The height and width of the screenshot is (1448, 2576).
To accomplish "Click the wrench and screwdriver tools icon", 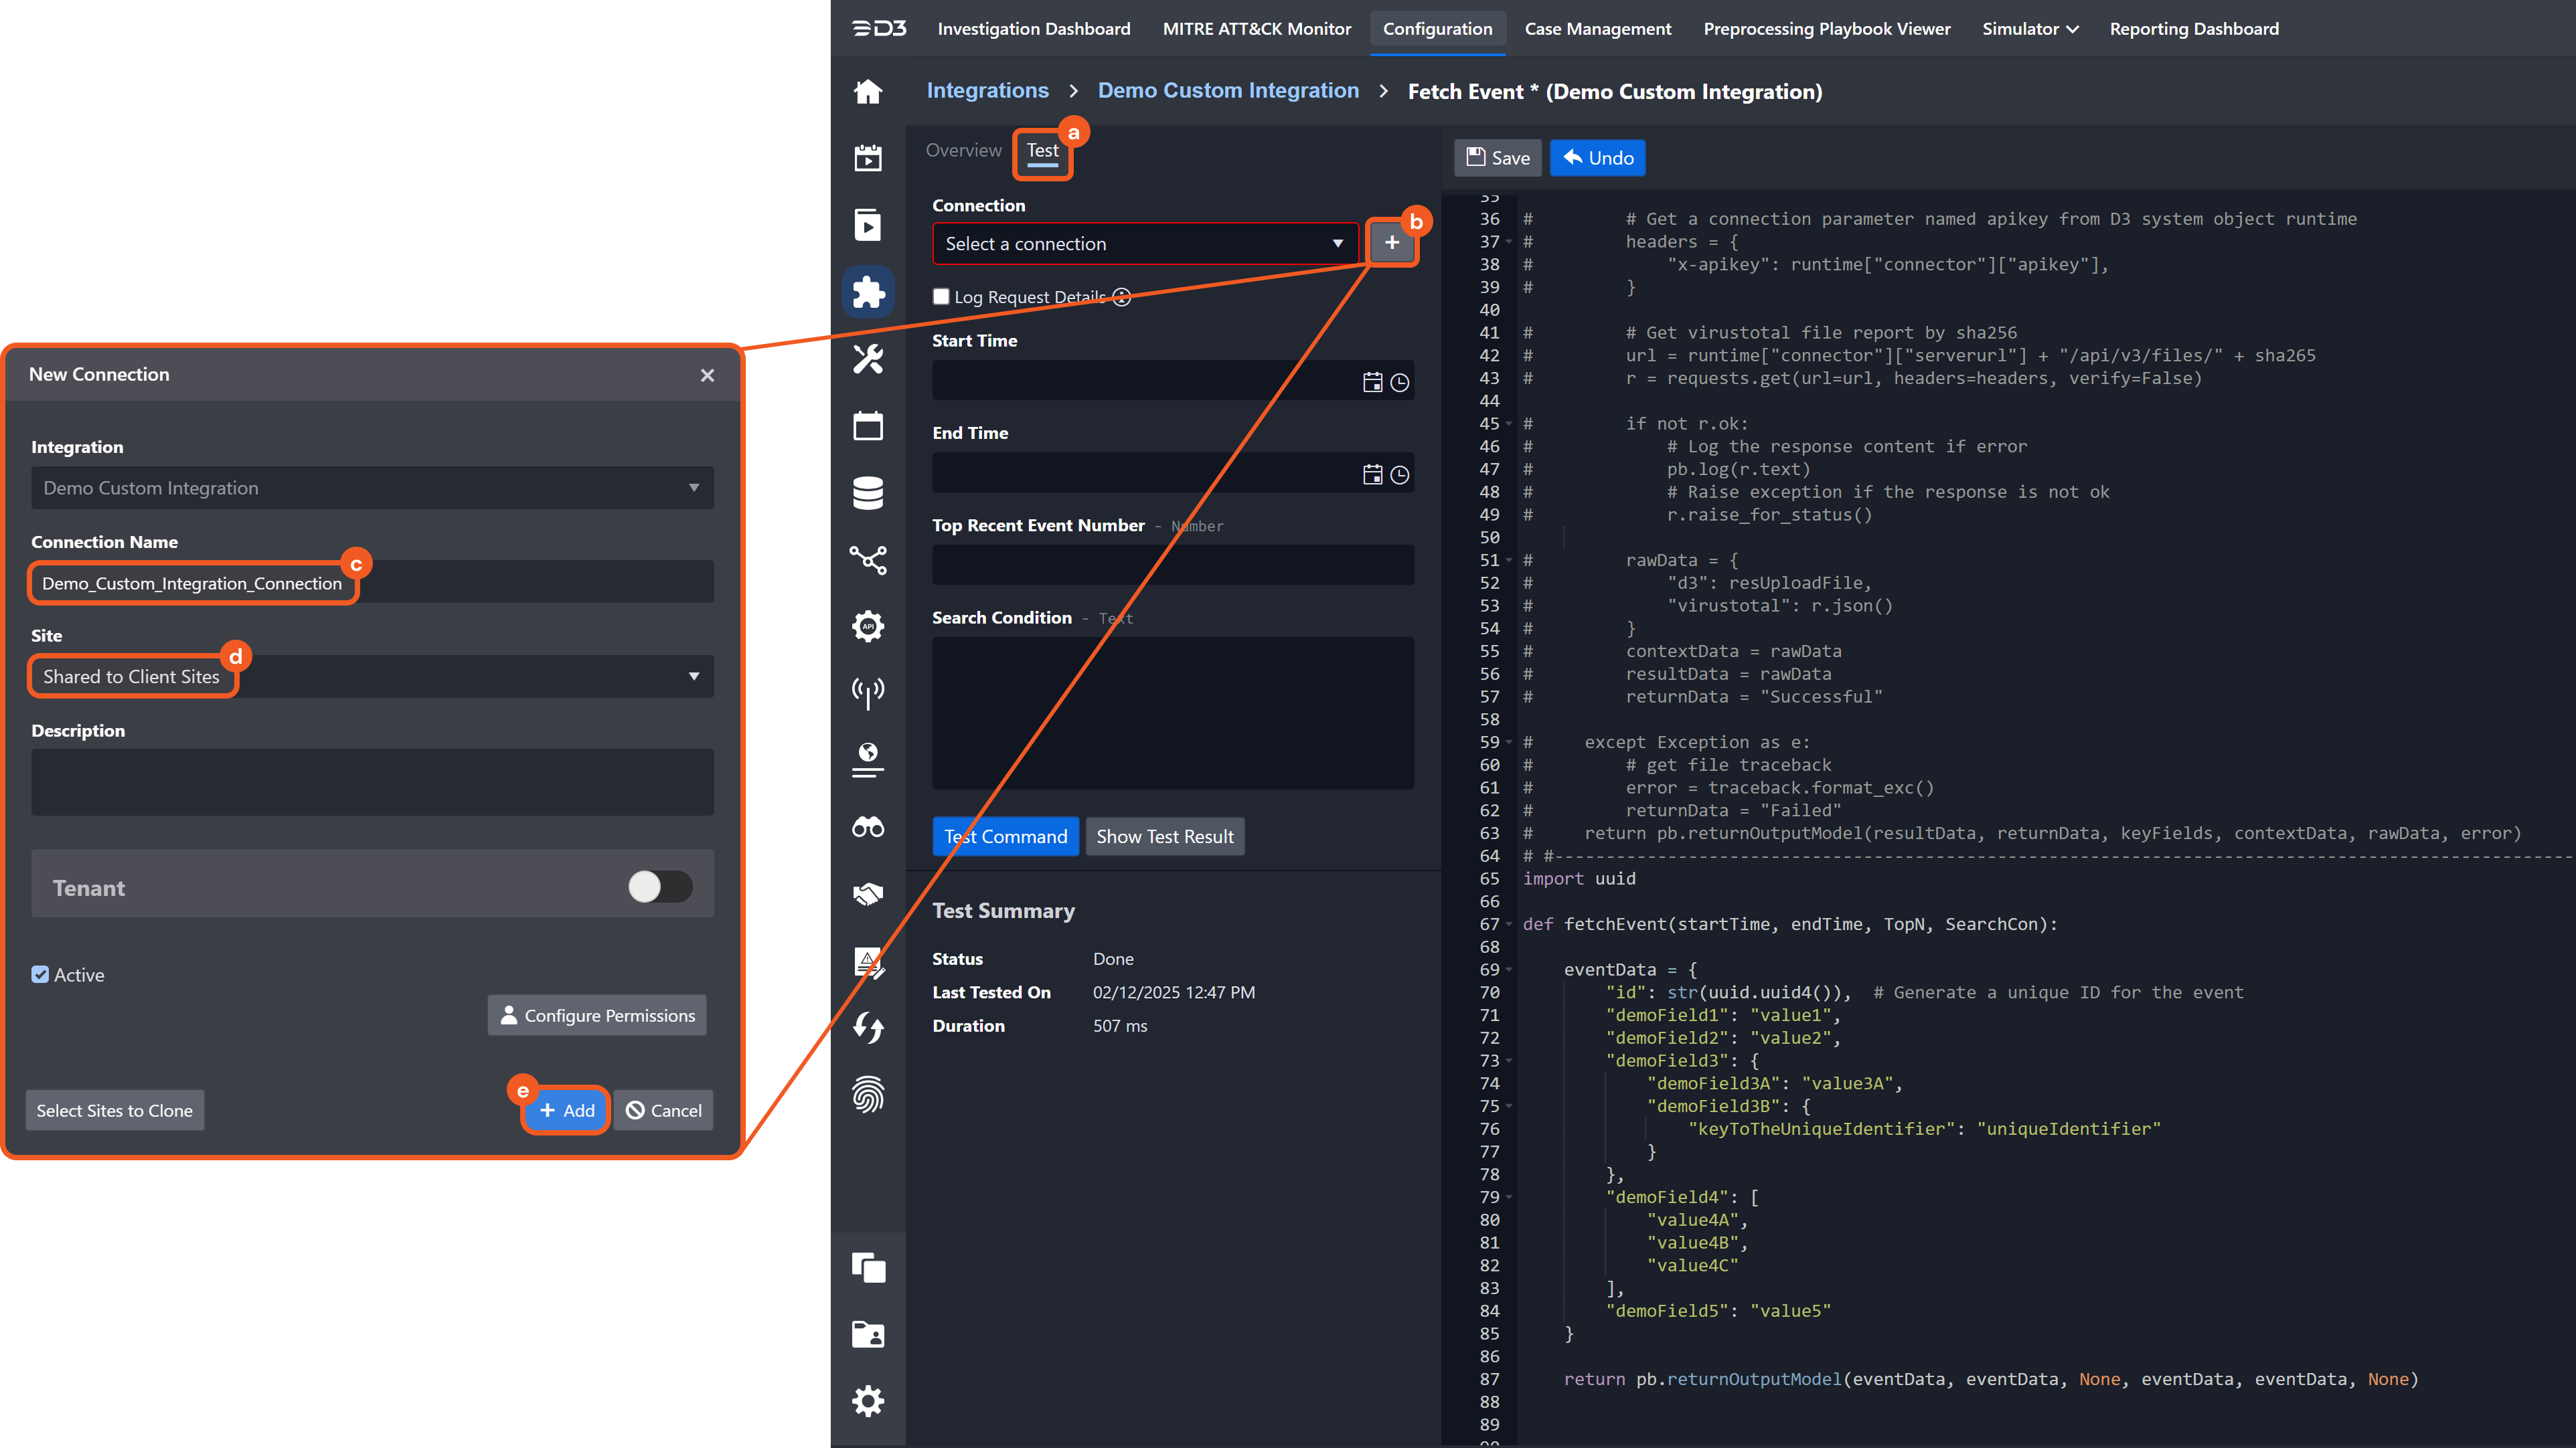I will 867,359.
